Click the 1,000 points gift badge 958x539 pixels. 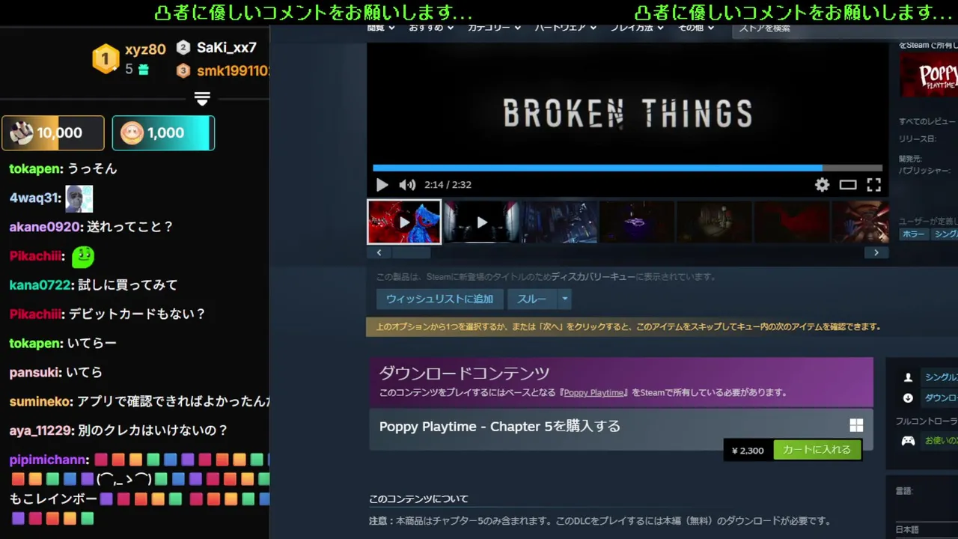click(163, 133)
